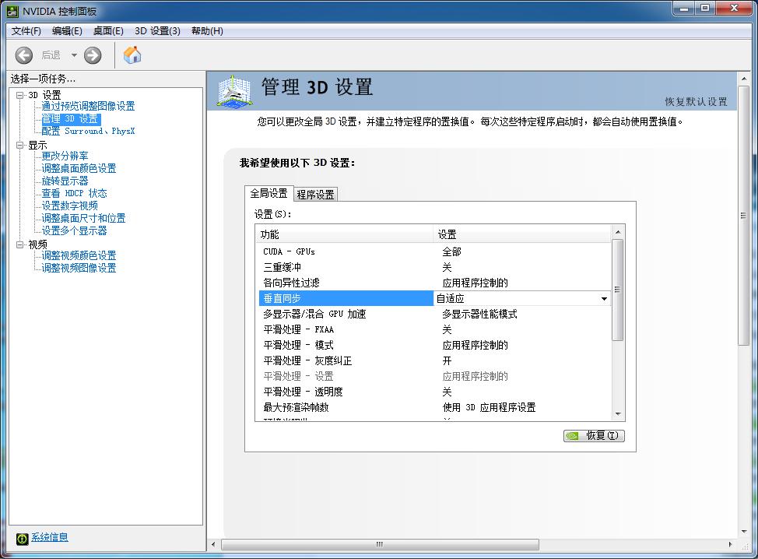Image resolution: width=758 pixels, height=559 pixels.
Task: Switch to the 程序设置 tab
Action: click(315, 195)
